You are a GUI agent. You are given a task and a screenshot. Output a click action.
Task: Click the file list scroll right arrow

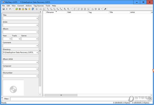(151, 95)
